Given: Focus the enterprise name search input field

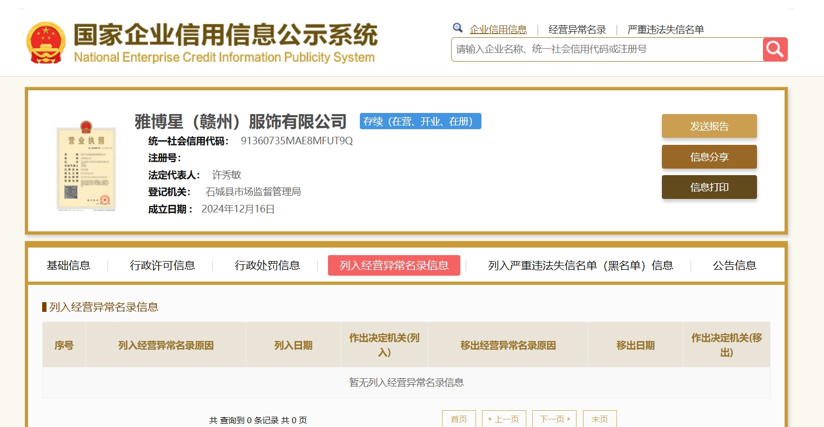Looking at the screenshot, I should click(x=607, y=49).
